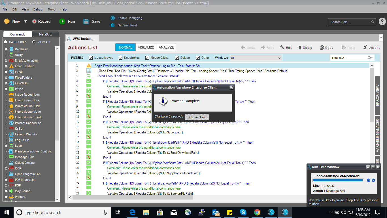Close the Process Complete dialog with X

(231, 87)
